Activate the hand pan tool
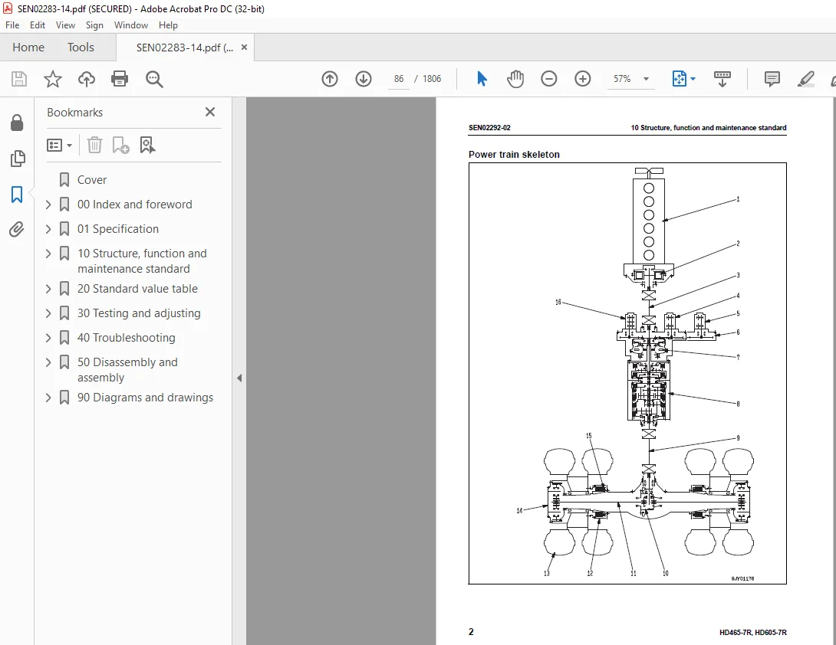Image resolution: width=836 pixels, height=645 pixels. [x=515, y=79]
